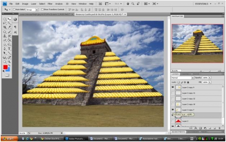Launch Bridge from application bar
This screenshot has width=226, height=142.
[101, 4]
